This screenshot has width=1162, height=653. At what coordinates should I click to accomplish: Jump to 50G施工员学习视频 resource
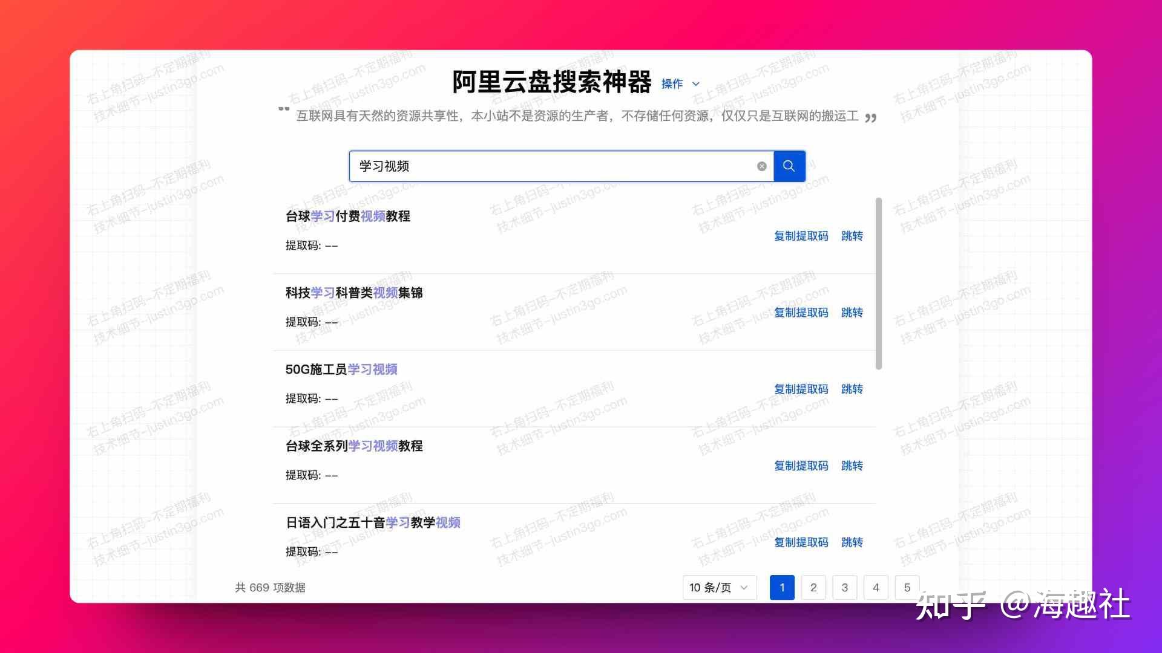pos(852,389)
